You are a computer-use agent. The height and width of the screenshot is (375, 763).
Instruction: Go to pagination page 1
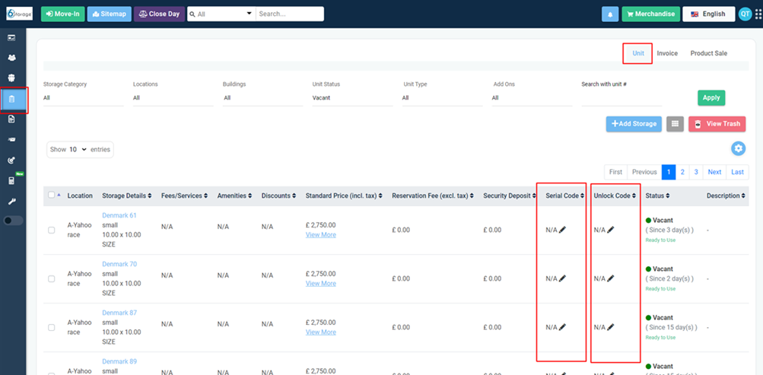669,172
